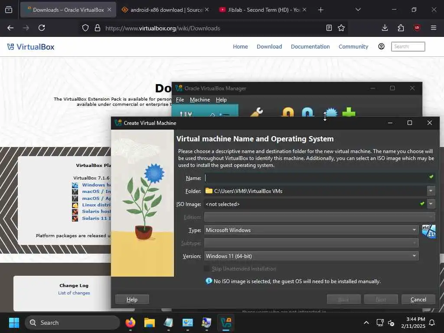The image size is (444, 333).
Task: Show hidden system tray icons
Action: [x=366, y=323]
